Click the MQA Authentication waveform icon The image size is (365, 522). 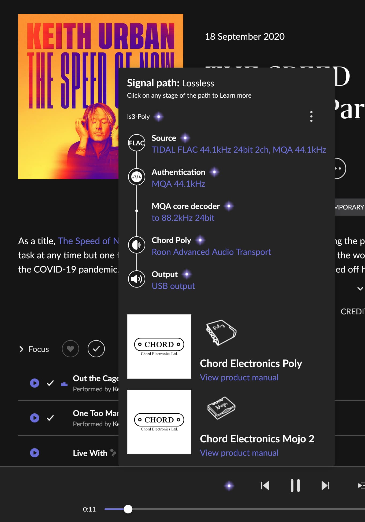(137, 177)
